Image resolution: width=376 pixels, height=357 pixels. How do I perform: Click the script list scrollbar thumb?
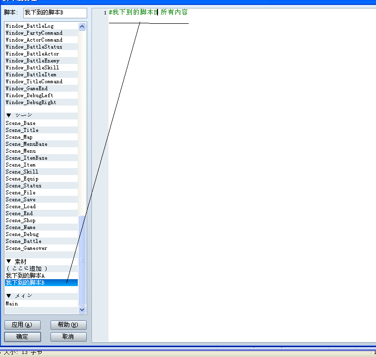coord(82,260)
